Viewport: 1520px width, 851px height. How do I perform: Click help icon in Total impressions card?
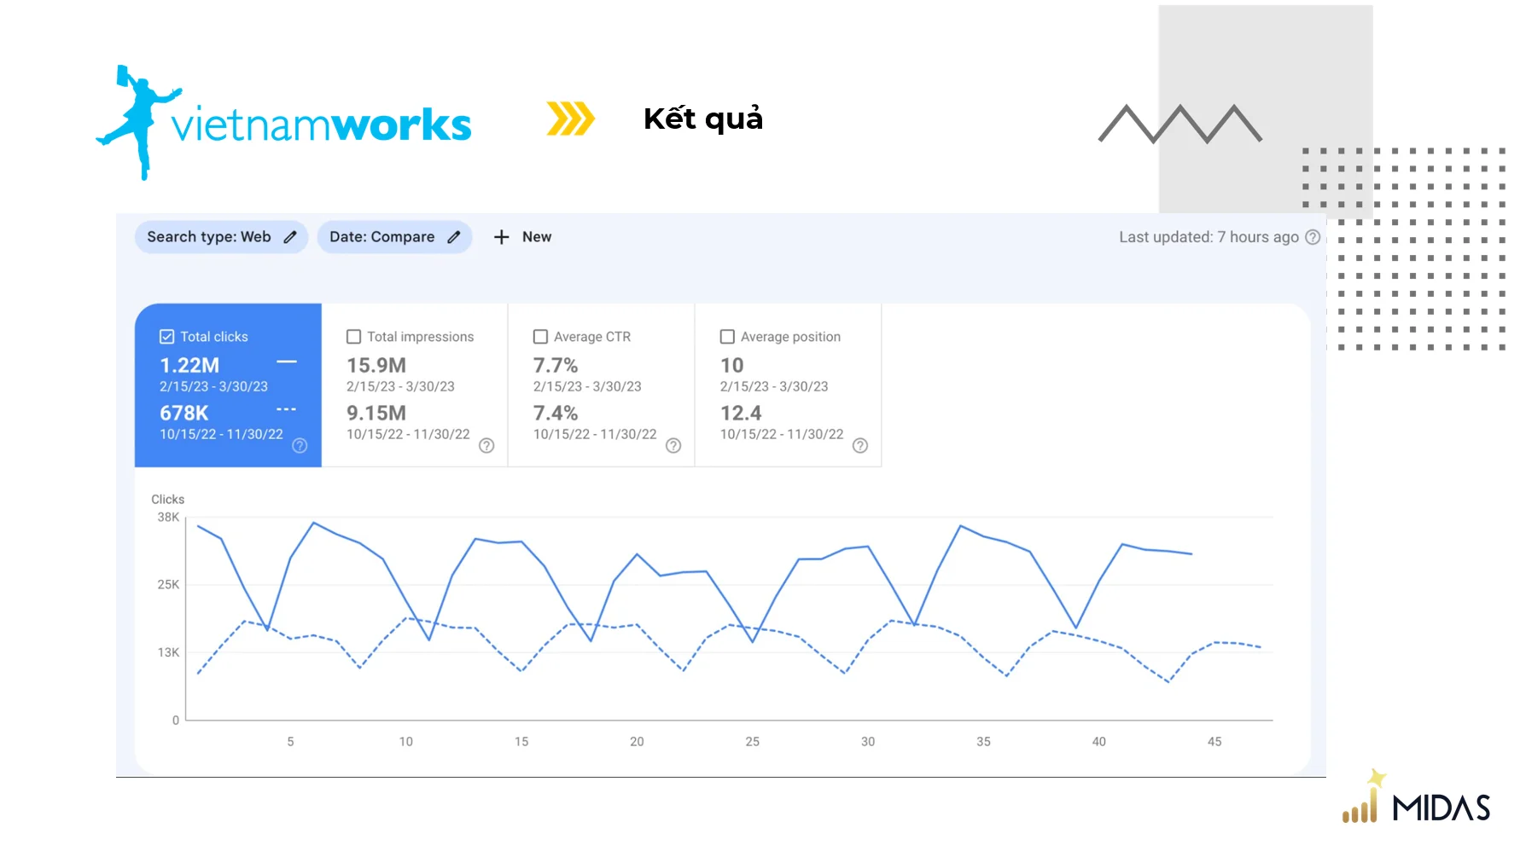[486, 446]
